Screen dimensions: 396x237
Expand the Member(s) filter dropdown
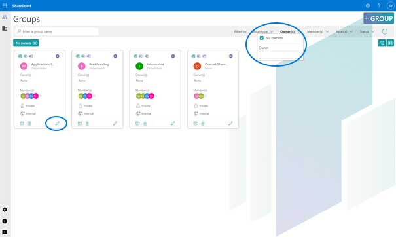(x=317, y=31)
